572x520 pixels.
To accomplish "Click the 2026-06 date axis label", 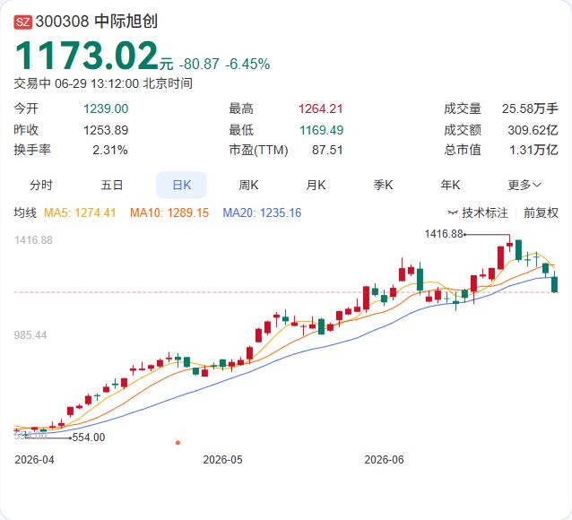I will coord(384,459).
